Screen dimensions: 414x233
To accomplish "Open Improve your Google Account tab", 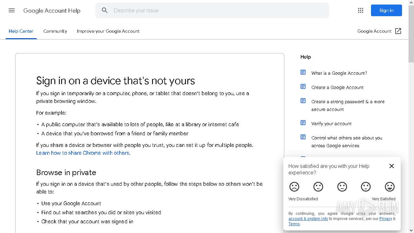I will point(108,31).
